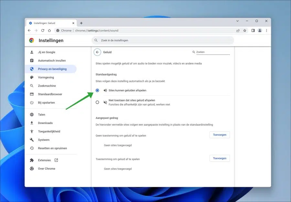Viewport: 291px width, 202px height.
Task: Click the power icon beside Bij opstarten
Action: 32,103
